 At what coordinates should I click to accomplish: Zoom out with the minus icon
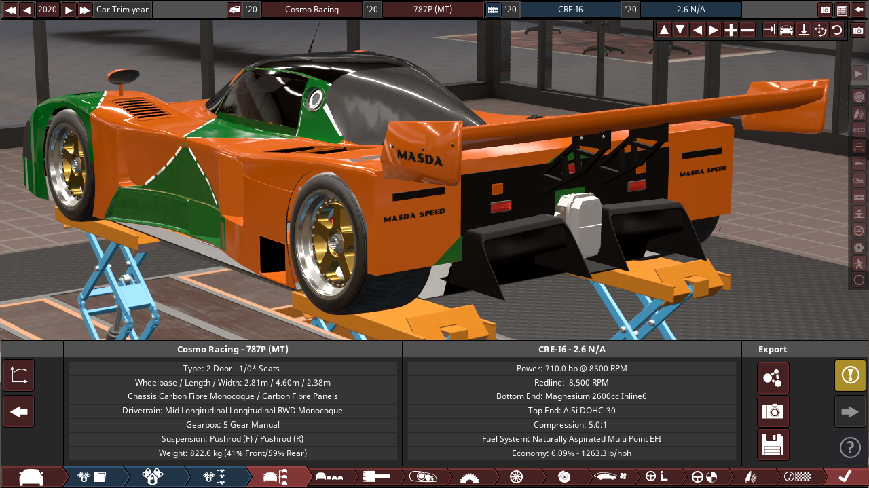pos(747,30)
